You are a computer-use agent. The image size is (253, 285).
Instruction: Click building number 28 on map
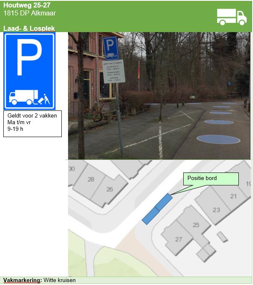point(91,180)
